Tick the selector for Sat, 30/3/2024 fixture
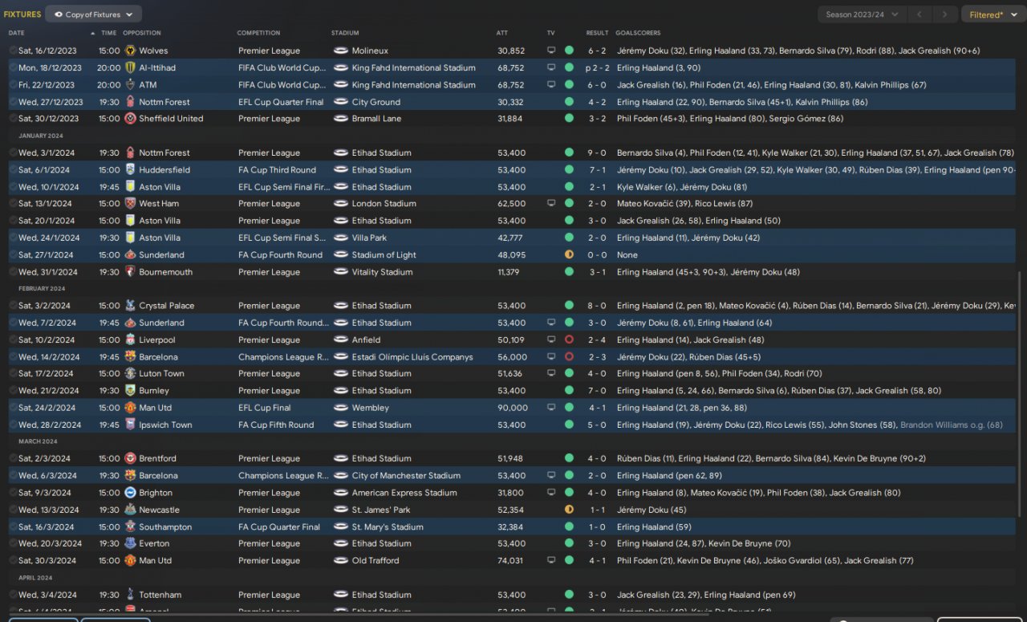Screen dimensions: 1027x622 [13, 561]
